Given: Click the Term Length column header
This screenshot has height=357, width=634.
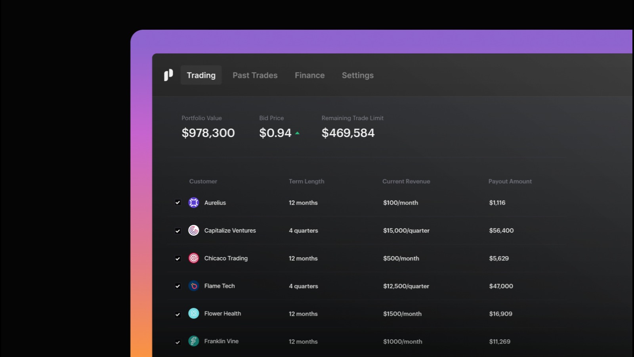Looking at the screenshot, I should click(x=306, y=181).
